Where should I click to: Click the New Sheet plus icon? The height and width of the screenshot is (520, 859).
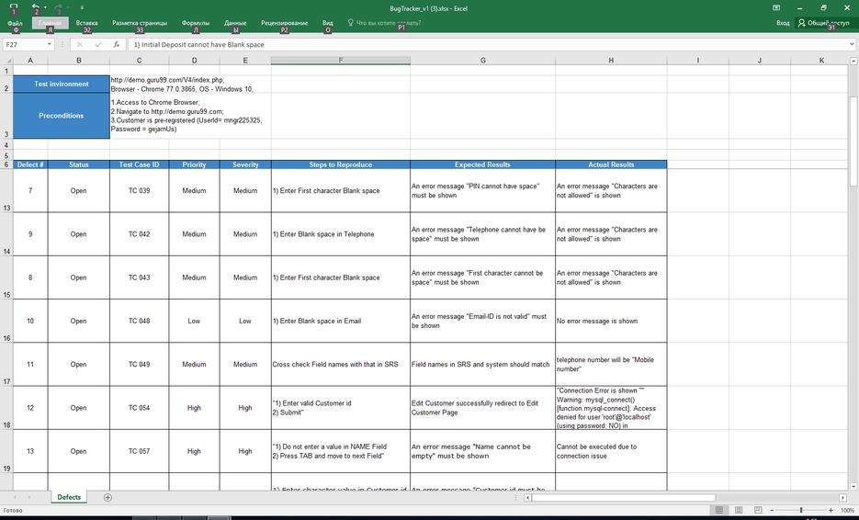click(x=107, y=498)
